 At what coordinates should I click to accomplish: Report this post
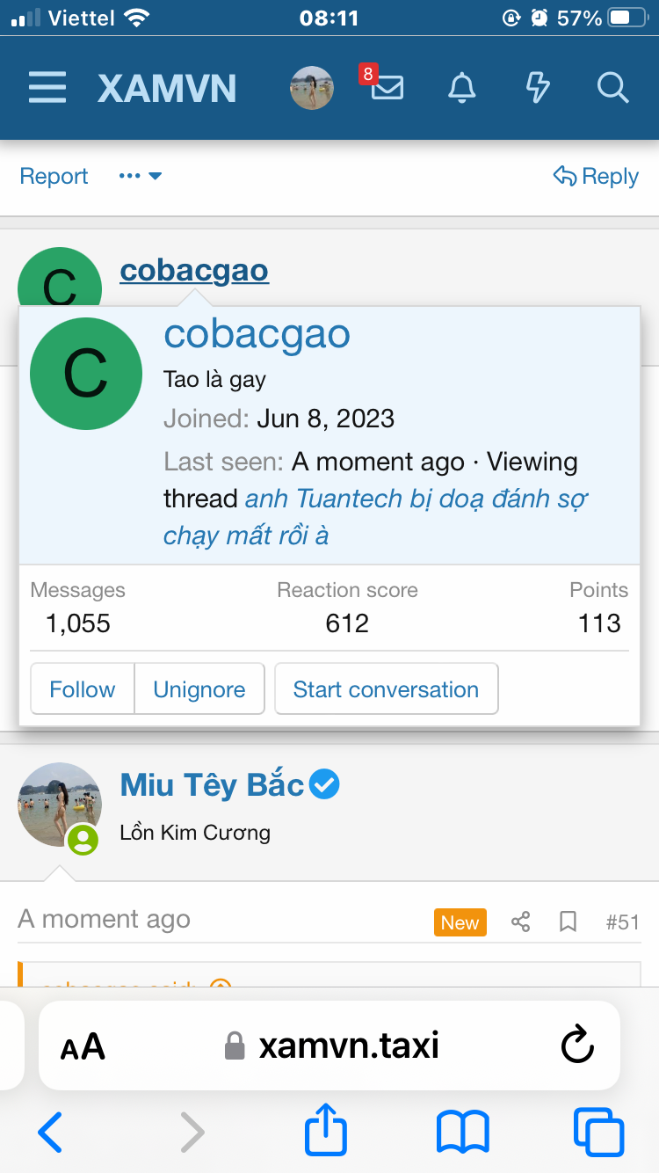click(54, 177)
